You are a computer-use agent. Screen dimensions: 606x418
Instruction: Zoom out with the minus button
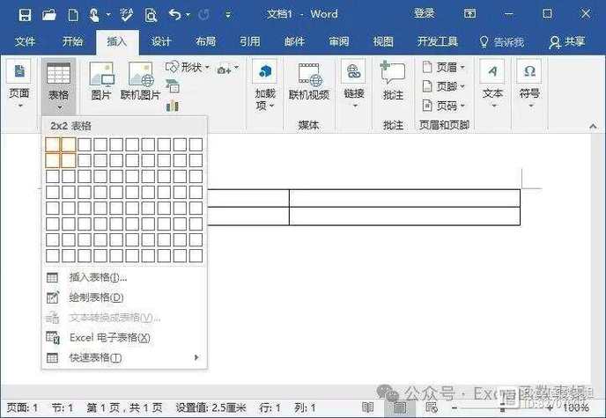click(454, 407)
